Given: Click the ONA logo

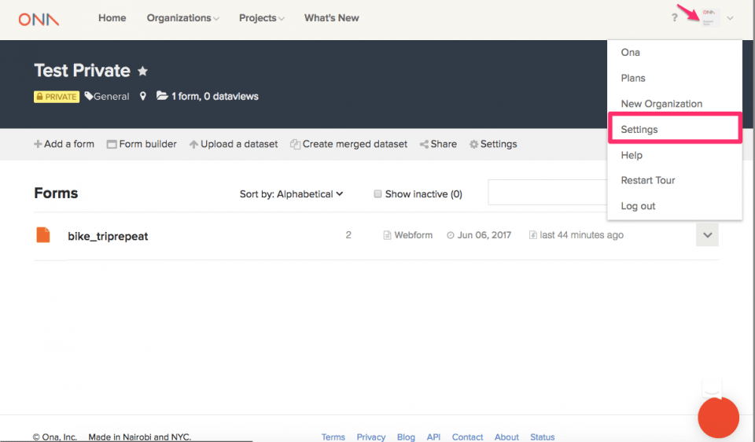Looking at the screenshot, I should pos(39,19).
